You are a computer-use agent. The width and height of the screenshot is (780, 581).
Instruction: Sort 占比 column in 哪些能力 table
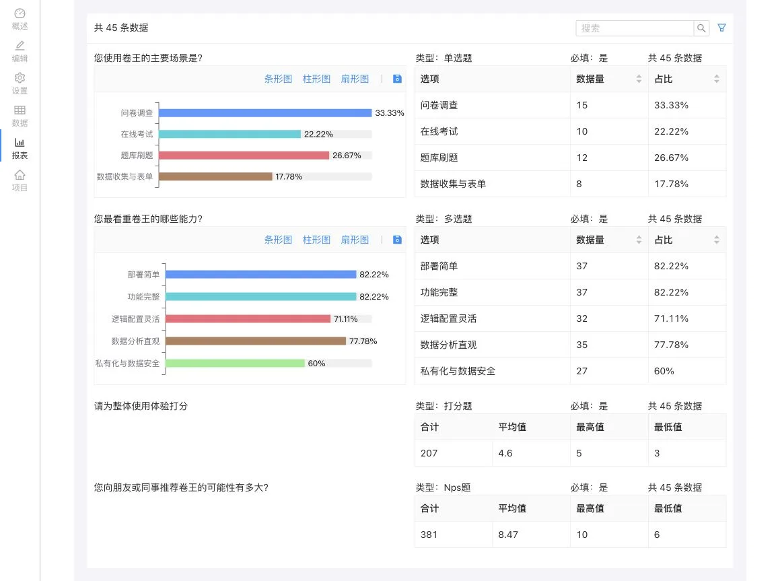coord(716,240)
